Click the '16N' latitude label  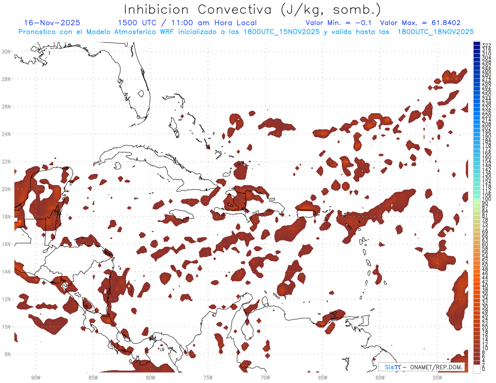point(6,244)
